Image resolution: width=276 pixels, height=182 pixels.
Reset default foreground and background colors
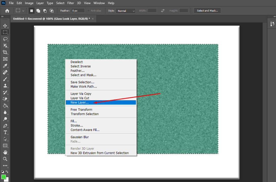click(3, 172)
